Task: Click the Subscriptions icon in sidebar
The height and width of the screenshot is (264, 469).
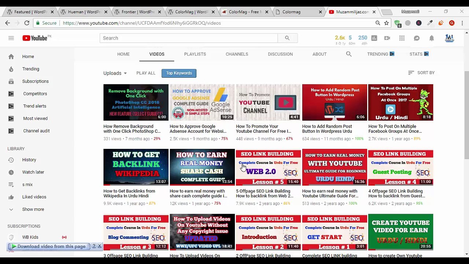Action: [x=11, y=81]
